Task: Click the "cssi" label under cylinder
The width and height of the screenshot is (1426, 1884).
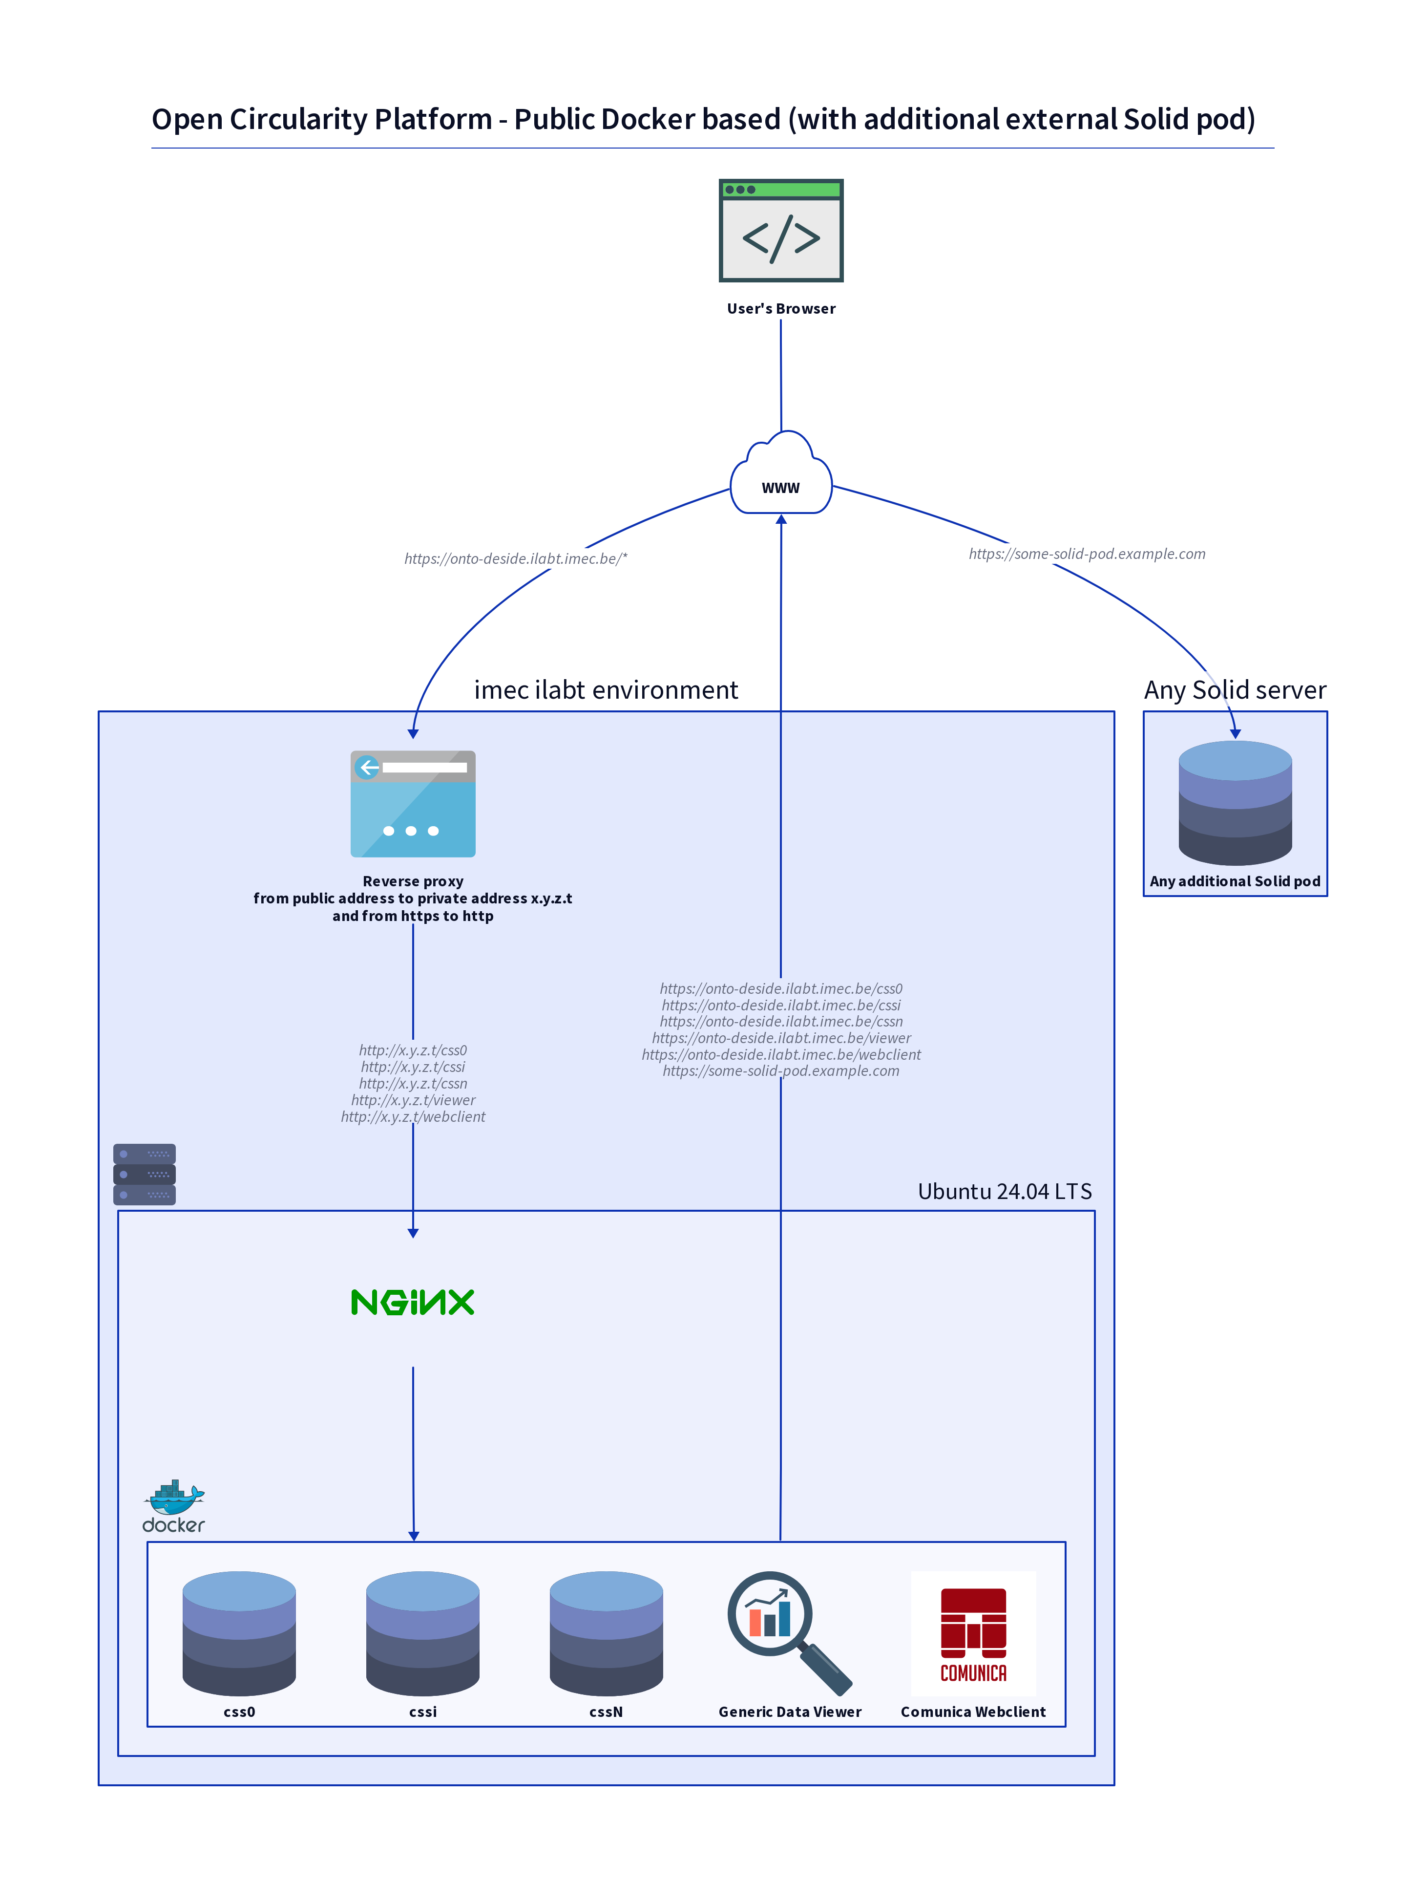Action: coord(423,1711)
